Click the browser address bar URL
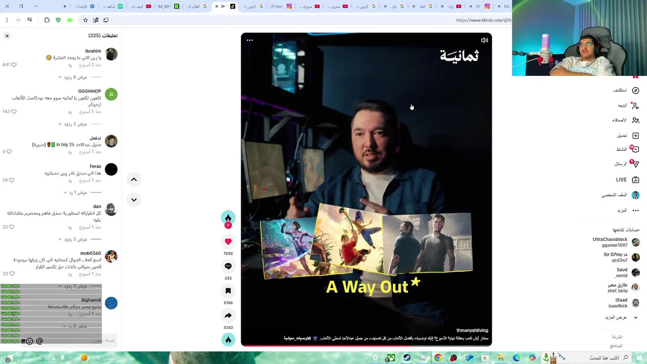Viewport: 647px width, 364px height. pyautogui.click(x=484, y=20)
